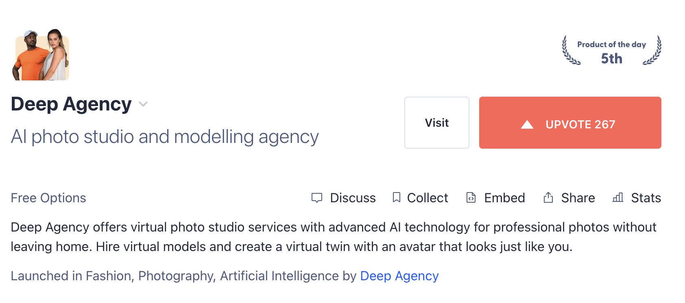Follow the blue Deep Agency maker link
The height and width of the screenshot is (303, 685).
click(x=399, y=276)
